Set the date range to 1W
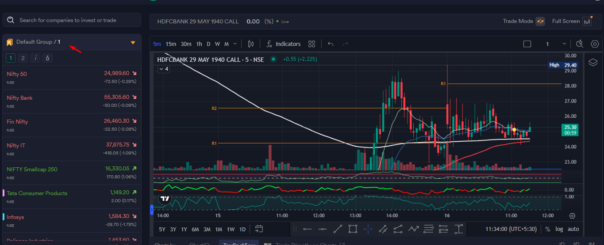 231,229
